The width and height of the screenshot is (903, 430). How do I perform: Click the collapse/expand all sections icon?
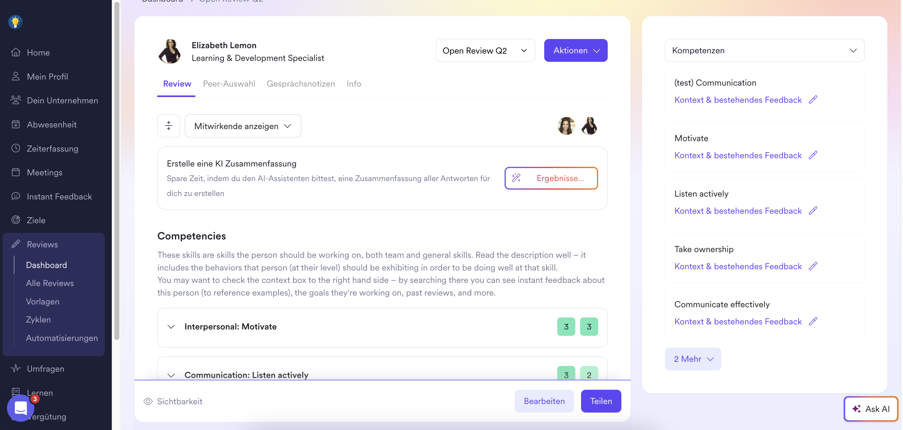168,126
